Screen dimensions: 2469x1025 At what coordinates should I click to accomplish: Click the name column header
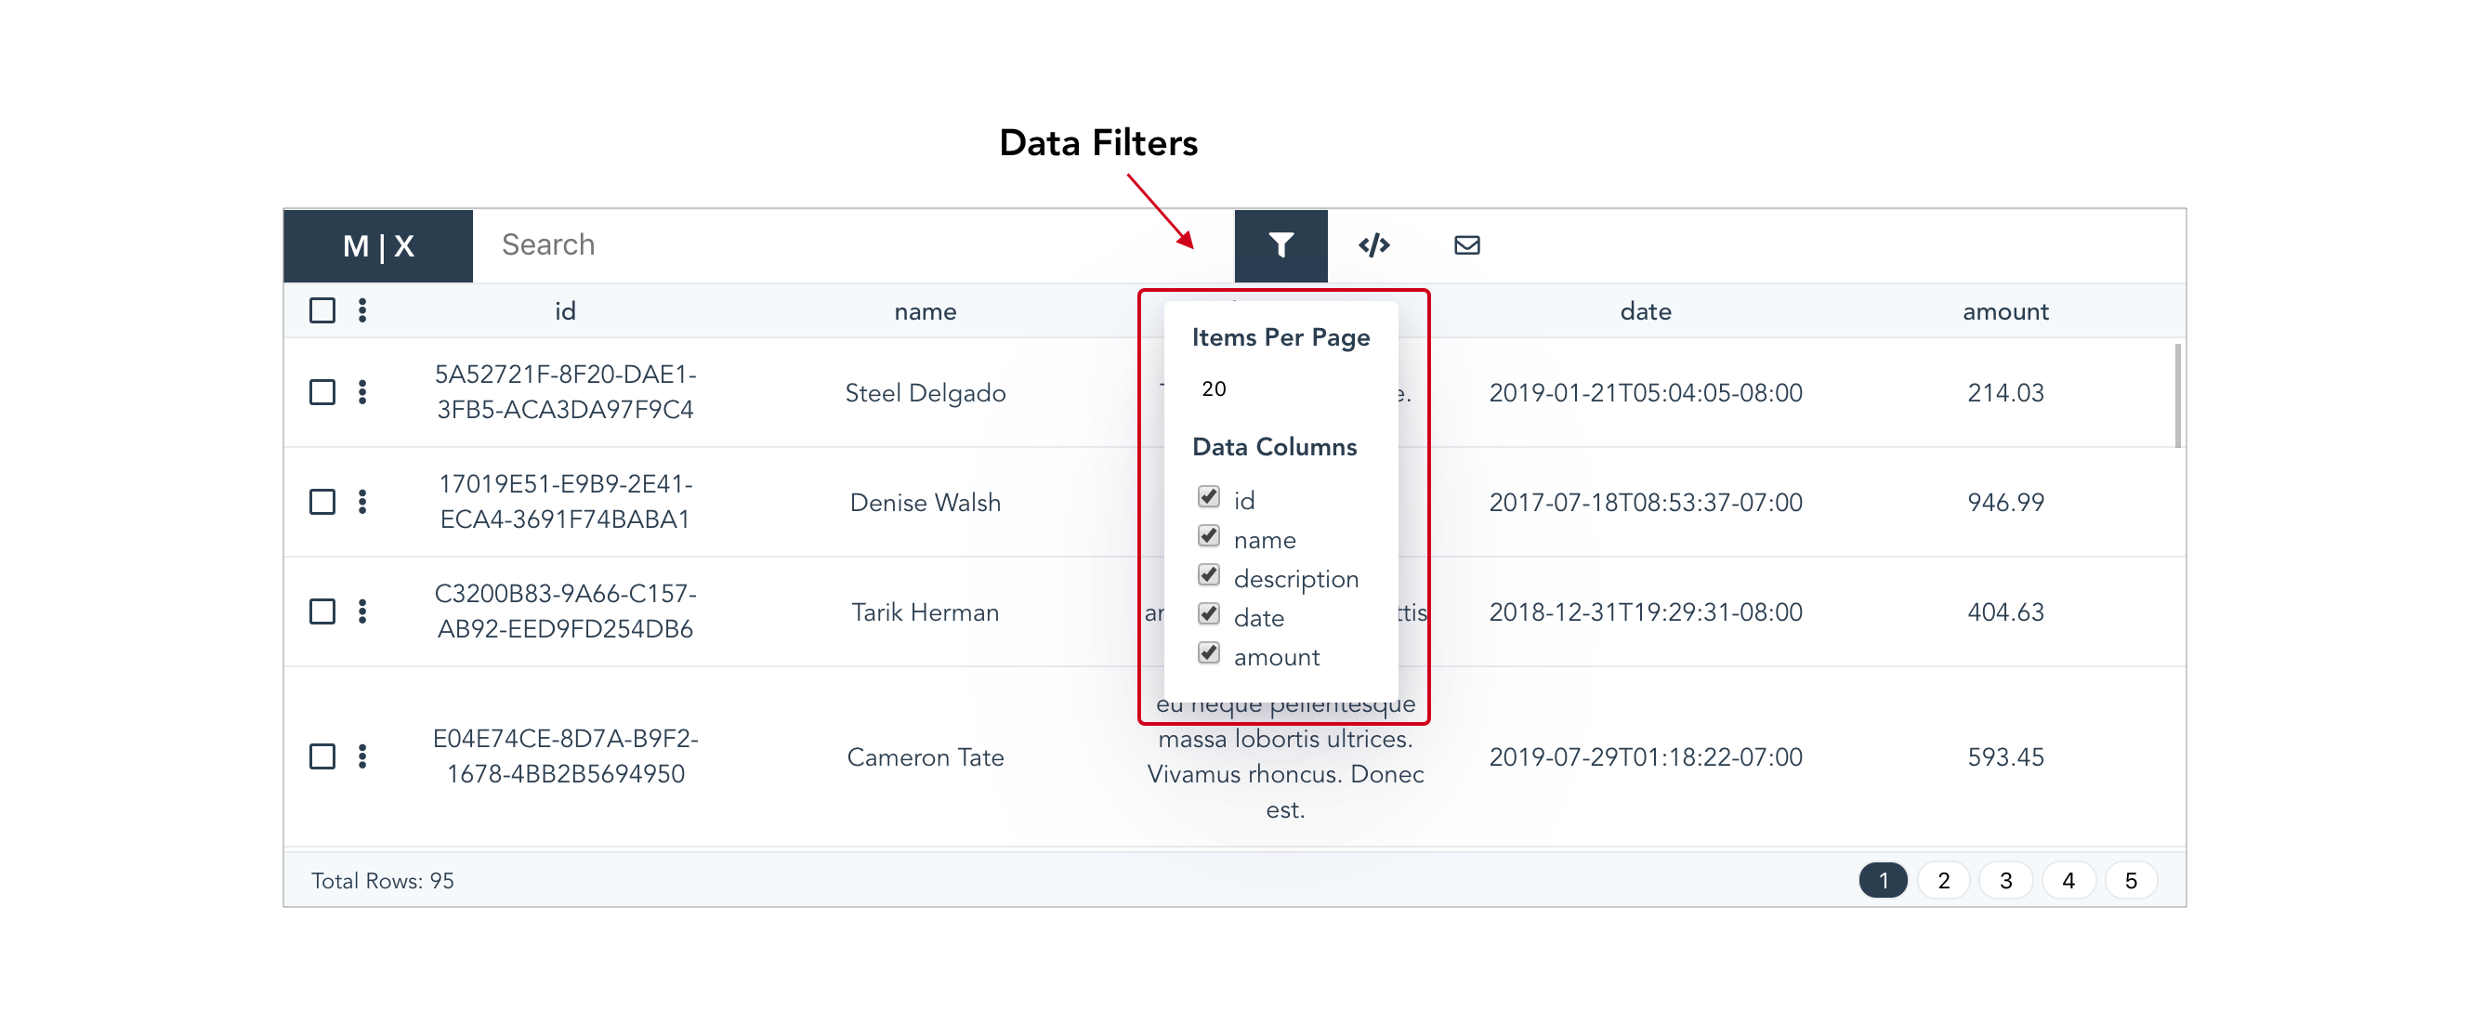pyautogui.click(x=925, y=311)
